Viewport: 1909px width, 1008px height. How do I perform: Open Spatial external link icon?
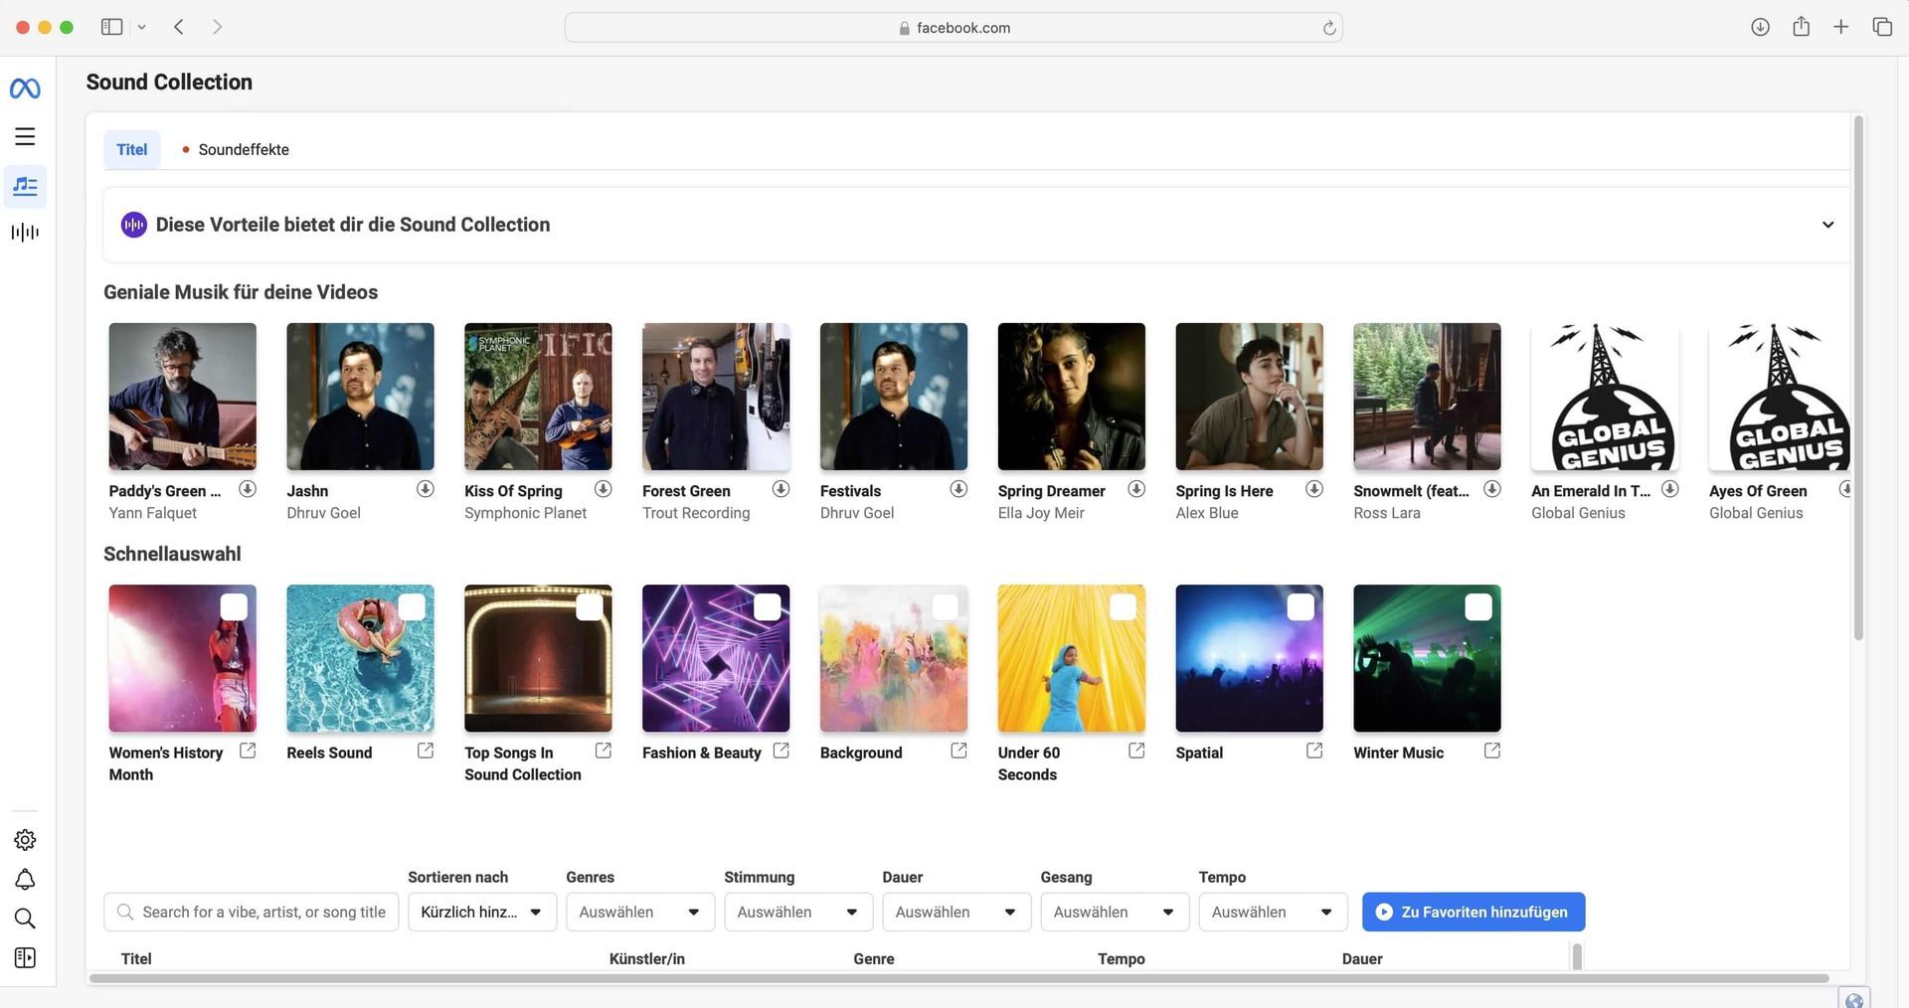coord(1314,751)
